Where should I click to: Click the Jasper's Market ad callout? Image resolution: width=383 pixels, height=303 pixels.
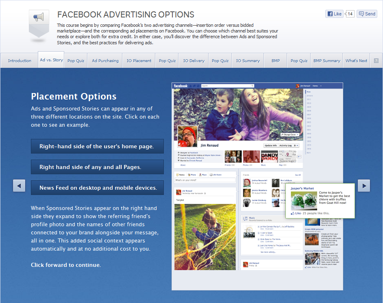pos(320,201)
